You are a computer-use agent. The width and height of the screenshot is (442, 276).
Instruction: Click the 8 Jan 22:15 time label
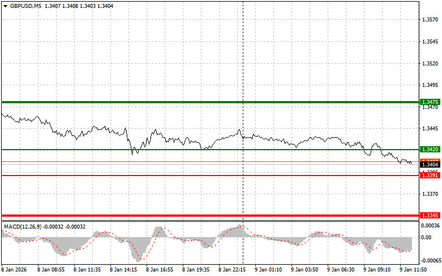(x=232, y=270)
